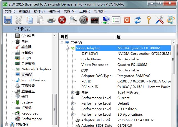178x127 pixels.
Task: Click the scissors Cut icon
Action: (x=19, y=20)
